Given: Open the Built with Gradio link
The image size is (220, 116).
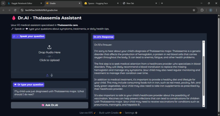Looking at the screenshot, I should pyautogui.click(x=110, y=113).
